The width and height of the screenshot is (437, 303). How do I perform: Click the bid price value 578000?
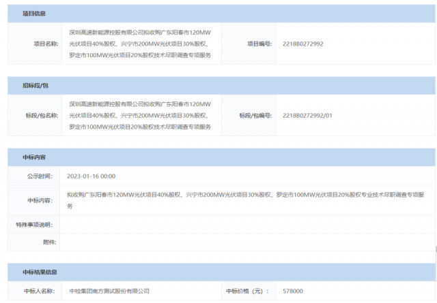coord(293,291)
